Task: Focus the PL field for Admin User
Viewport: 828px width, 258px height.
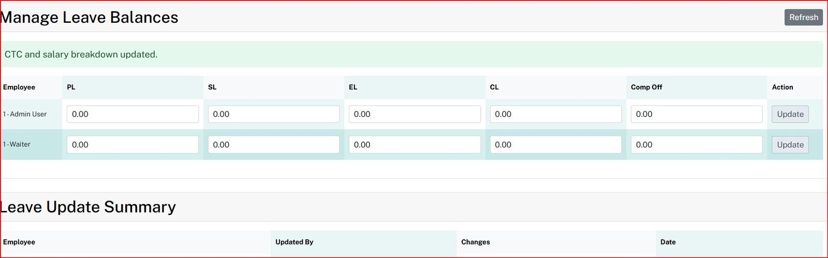Action: coord(132,114)
